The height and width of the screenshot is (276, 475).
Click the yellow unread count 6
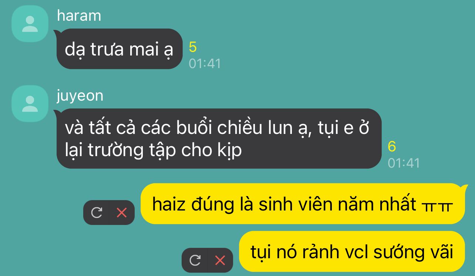tap(392, 147)
